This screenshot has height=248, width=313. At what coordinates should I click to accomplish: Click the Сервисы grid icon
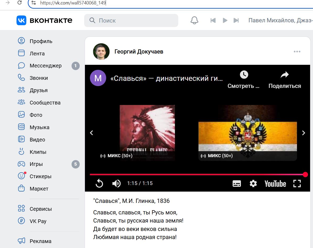click(21, 208)
